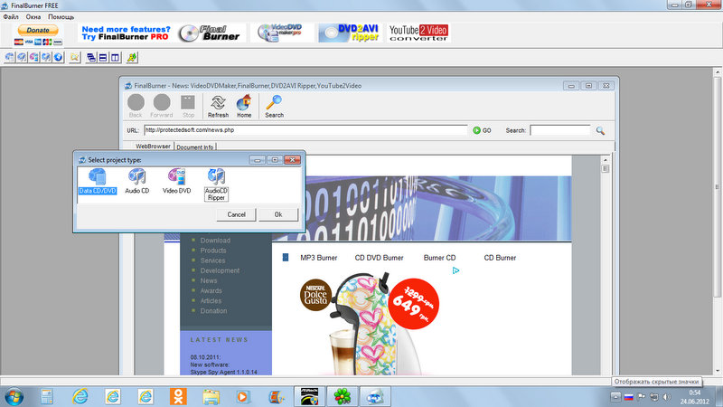Select the Video DVD project type
The width and height of the screenshot is (723, 407).
(176, 182)
